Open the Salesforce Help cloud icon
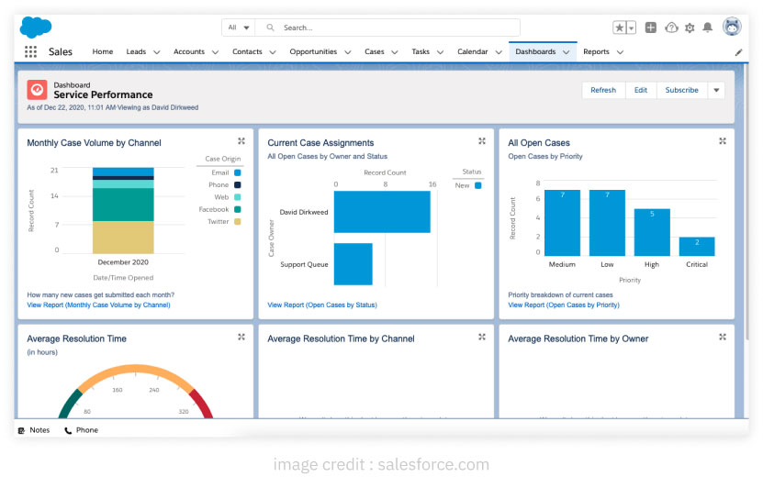The height and width of the screenshot is (477, 763). (671, 28)
